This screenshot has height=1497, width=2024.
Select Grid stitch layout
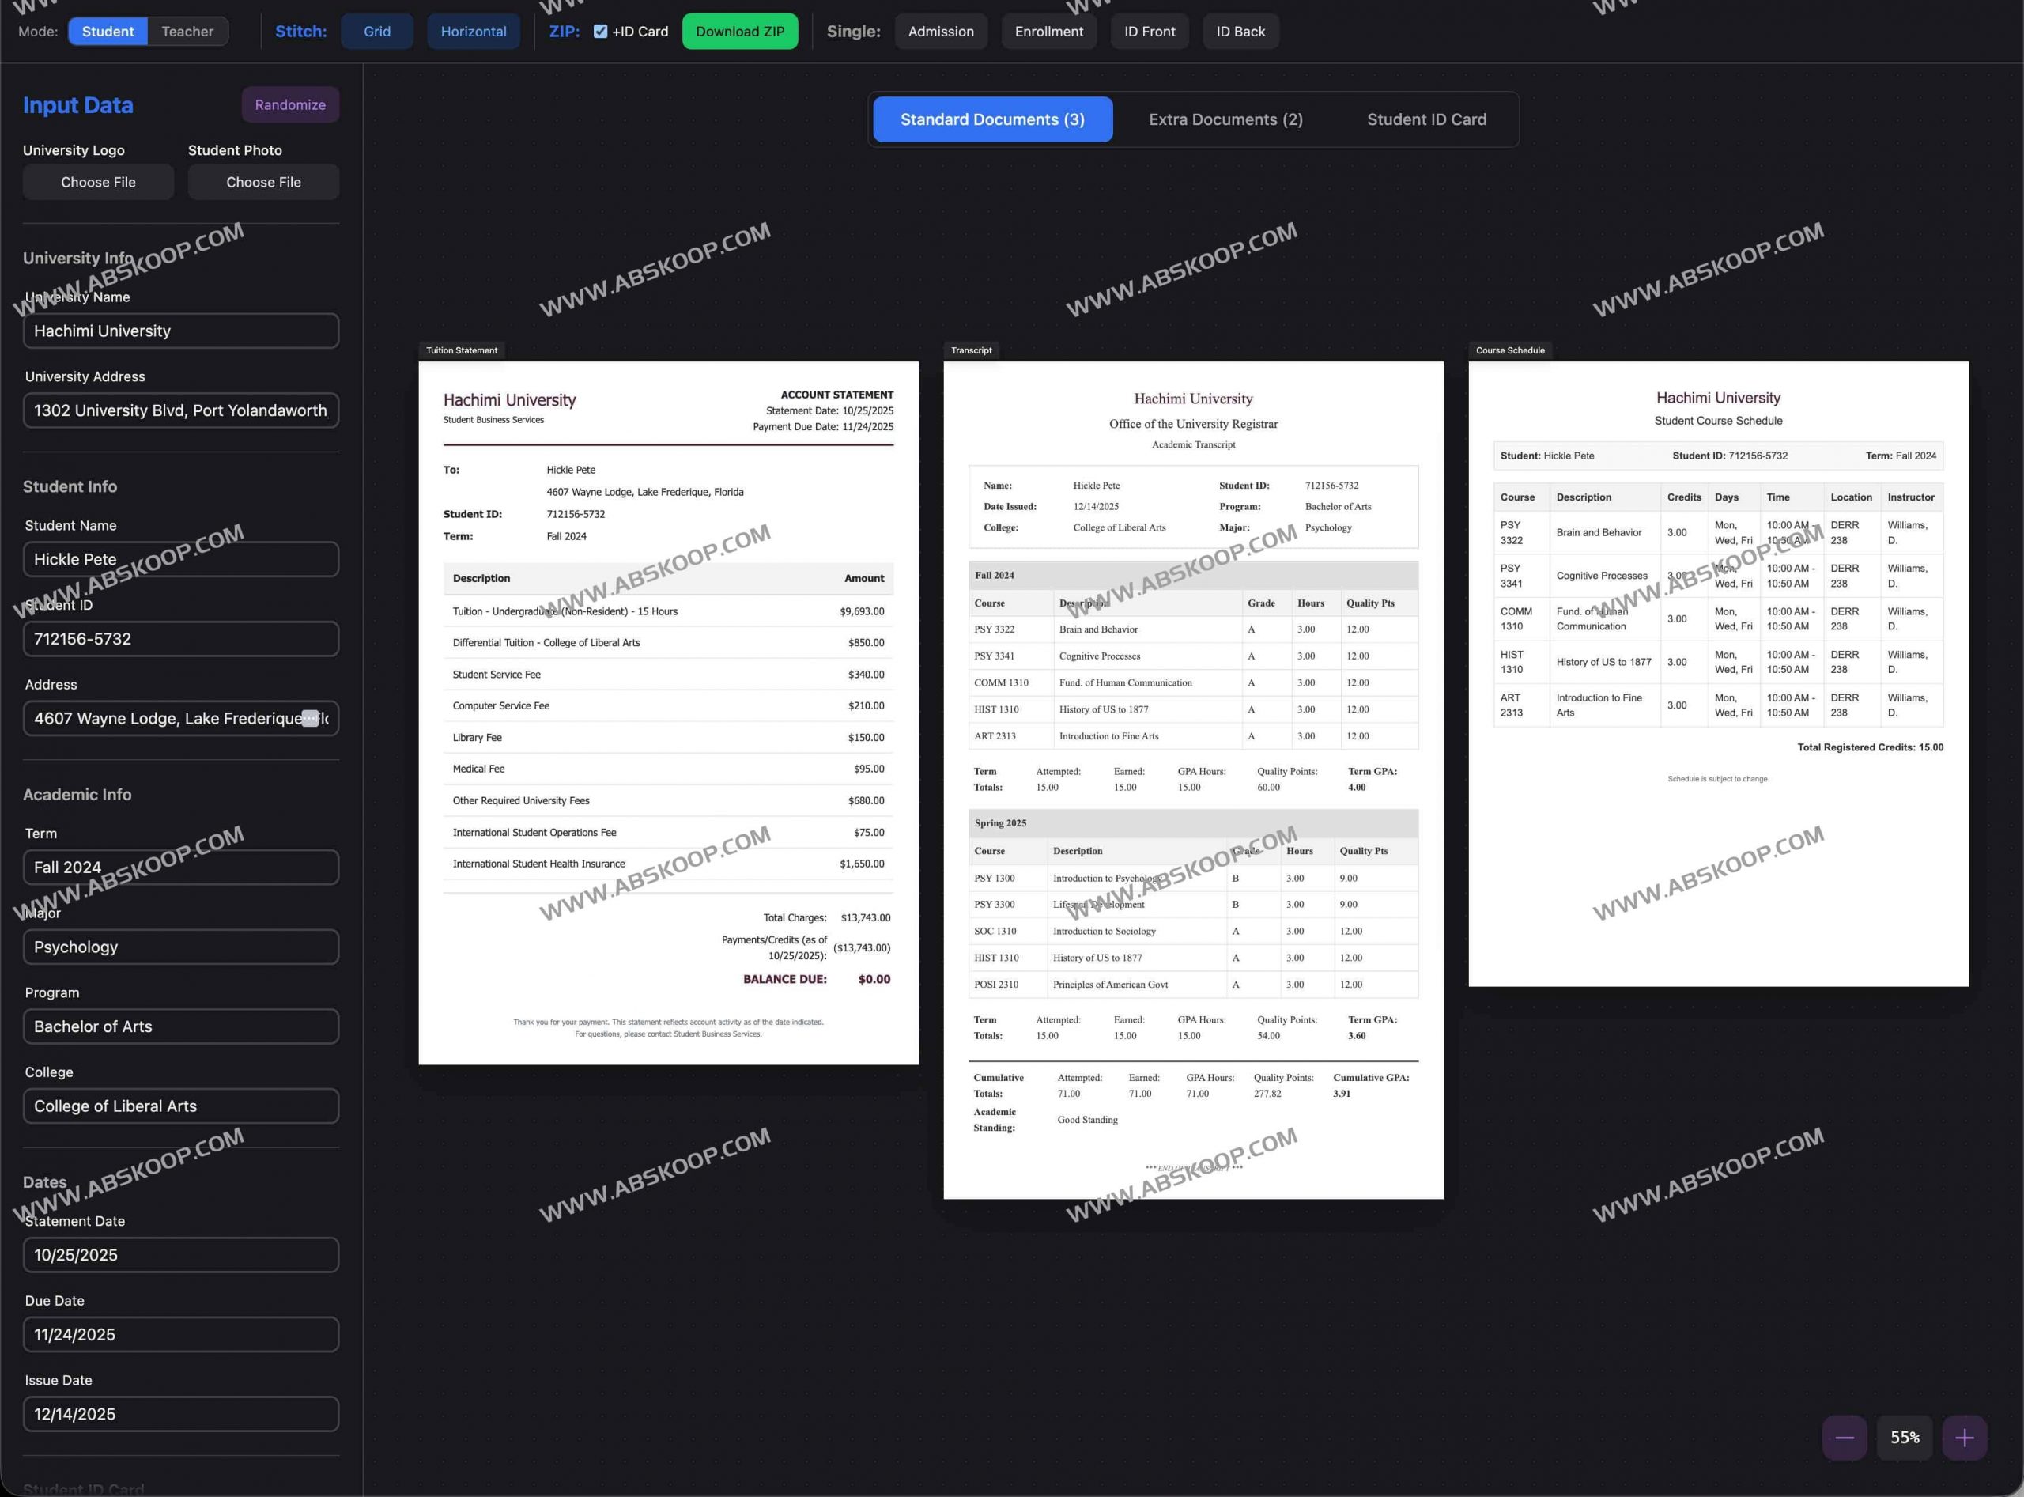(x=377, y=31)
